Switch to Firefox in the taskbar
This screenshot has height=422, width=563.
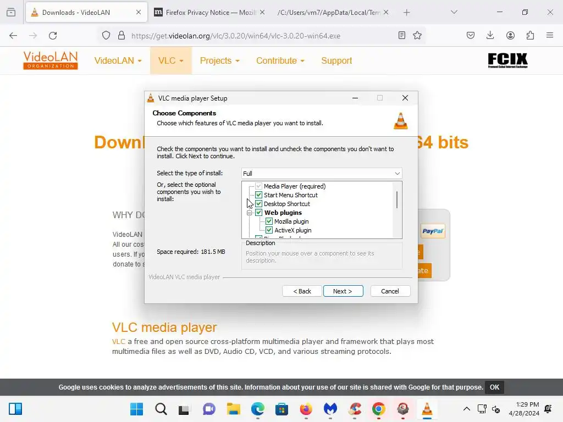coord(306,409)
